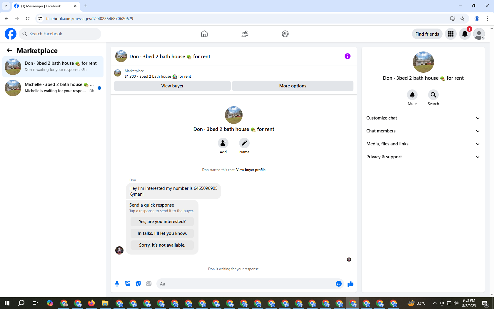Send 'Sorry, it's not available.' response
Screen dimensions: 494x309
162,245
